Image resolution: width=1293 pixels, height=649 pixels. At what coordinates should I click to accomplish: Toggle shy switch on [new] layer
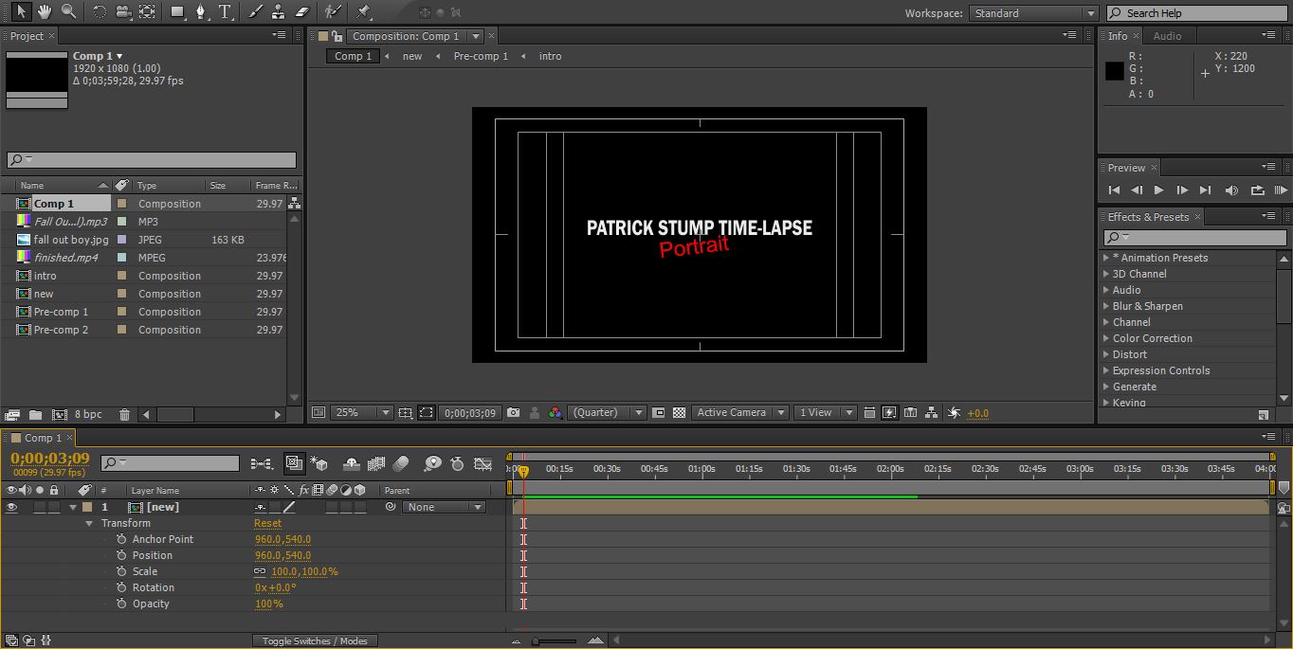click(x=261, y=507)
